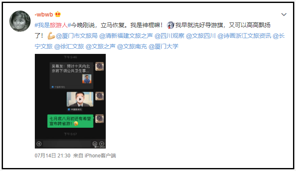The image size is (296, 171).
Task: Open the @徐汇文旅 mention
Action: coord(69,46)
